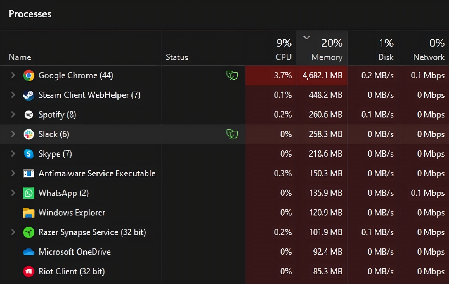The height and width of the screenshot is (284, 449).
Task: Click the Google Chrome process icon
Action: [29, 75]
